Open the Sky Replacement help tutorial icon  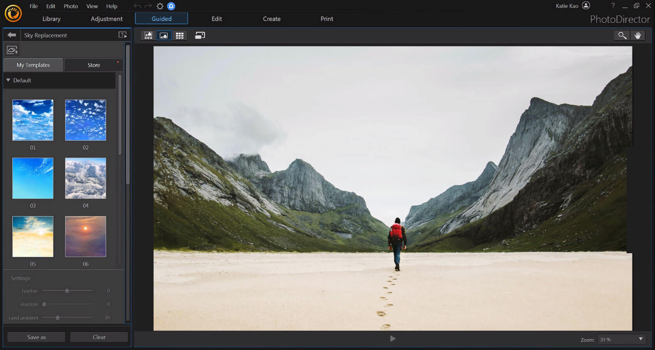coord(122,35)
